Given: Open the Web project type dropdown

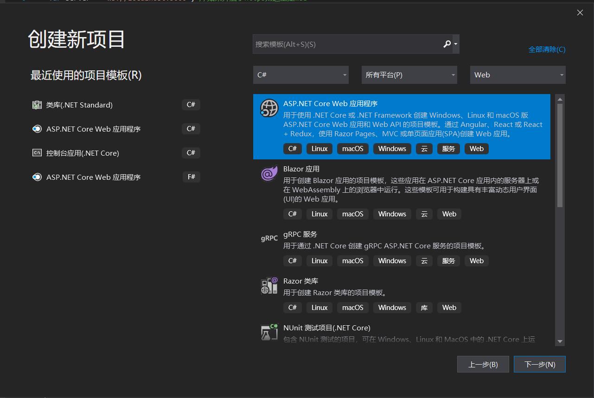Looking at the screenshot, I should tap(517, 75).
